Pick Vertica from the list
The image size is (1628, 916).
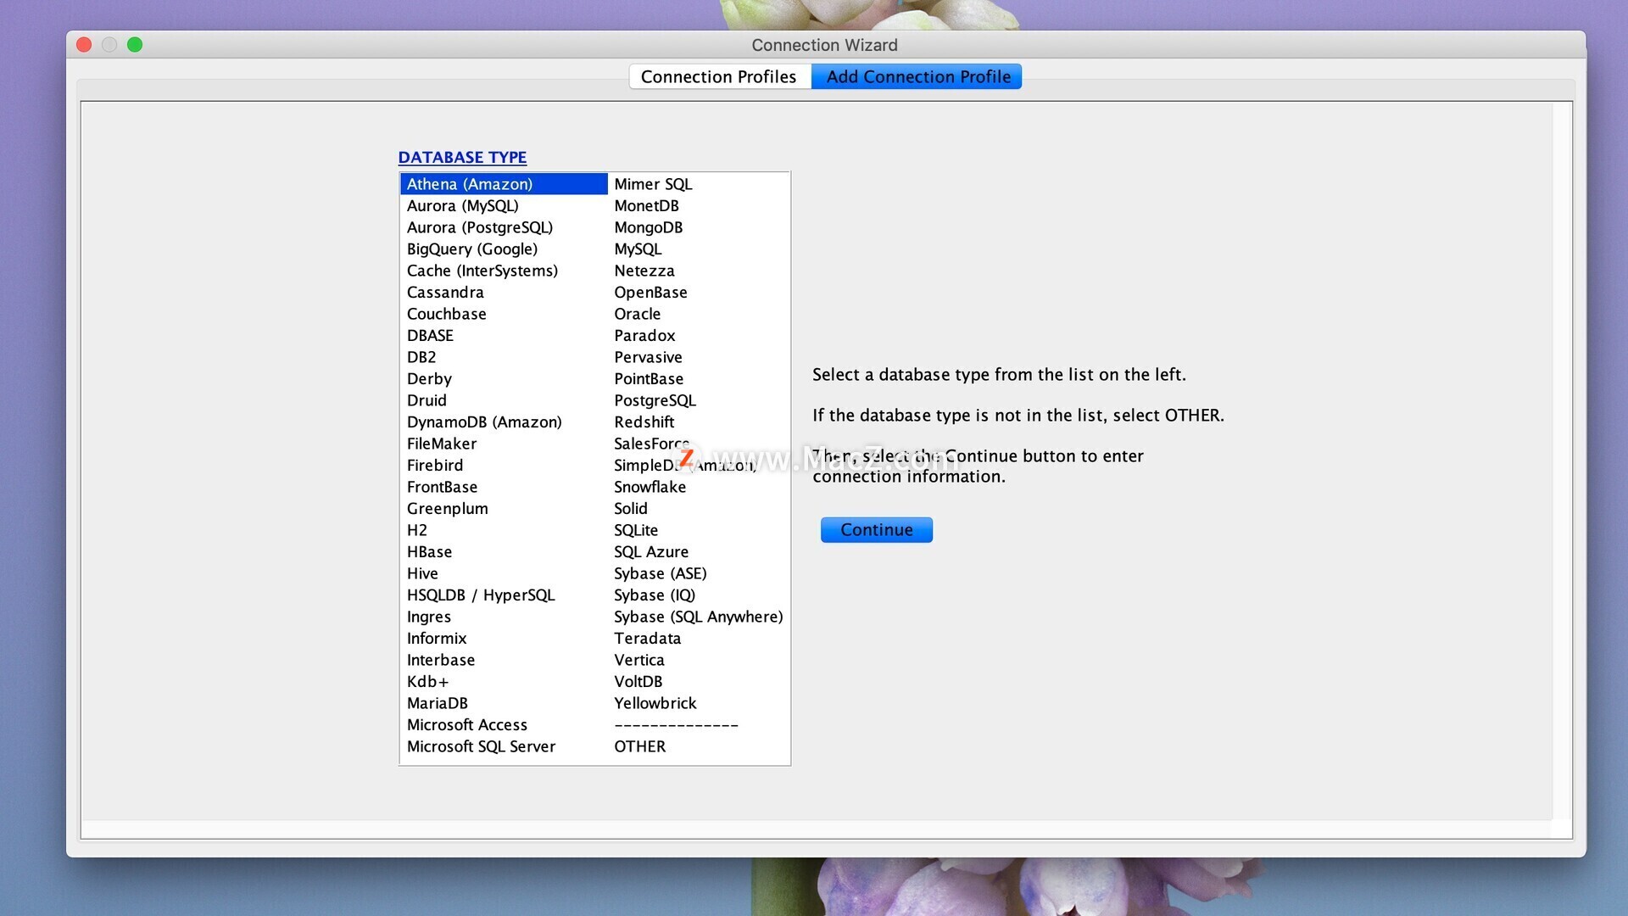(699, 660)
